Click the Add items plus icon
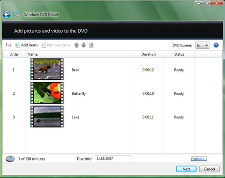 click(17, 45)
